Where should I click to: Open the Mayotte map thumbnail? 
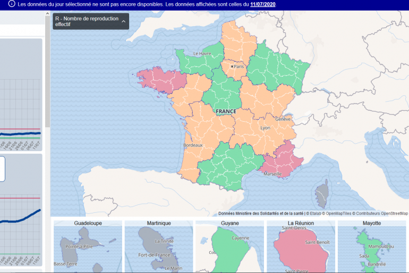371,246
